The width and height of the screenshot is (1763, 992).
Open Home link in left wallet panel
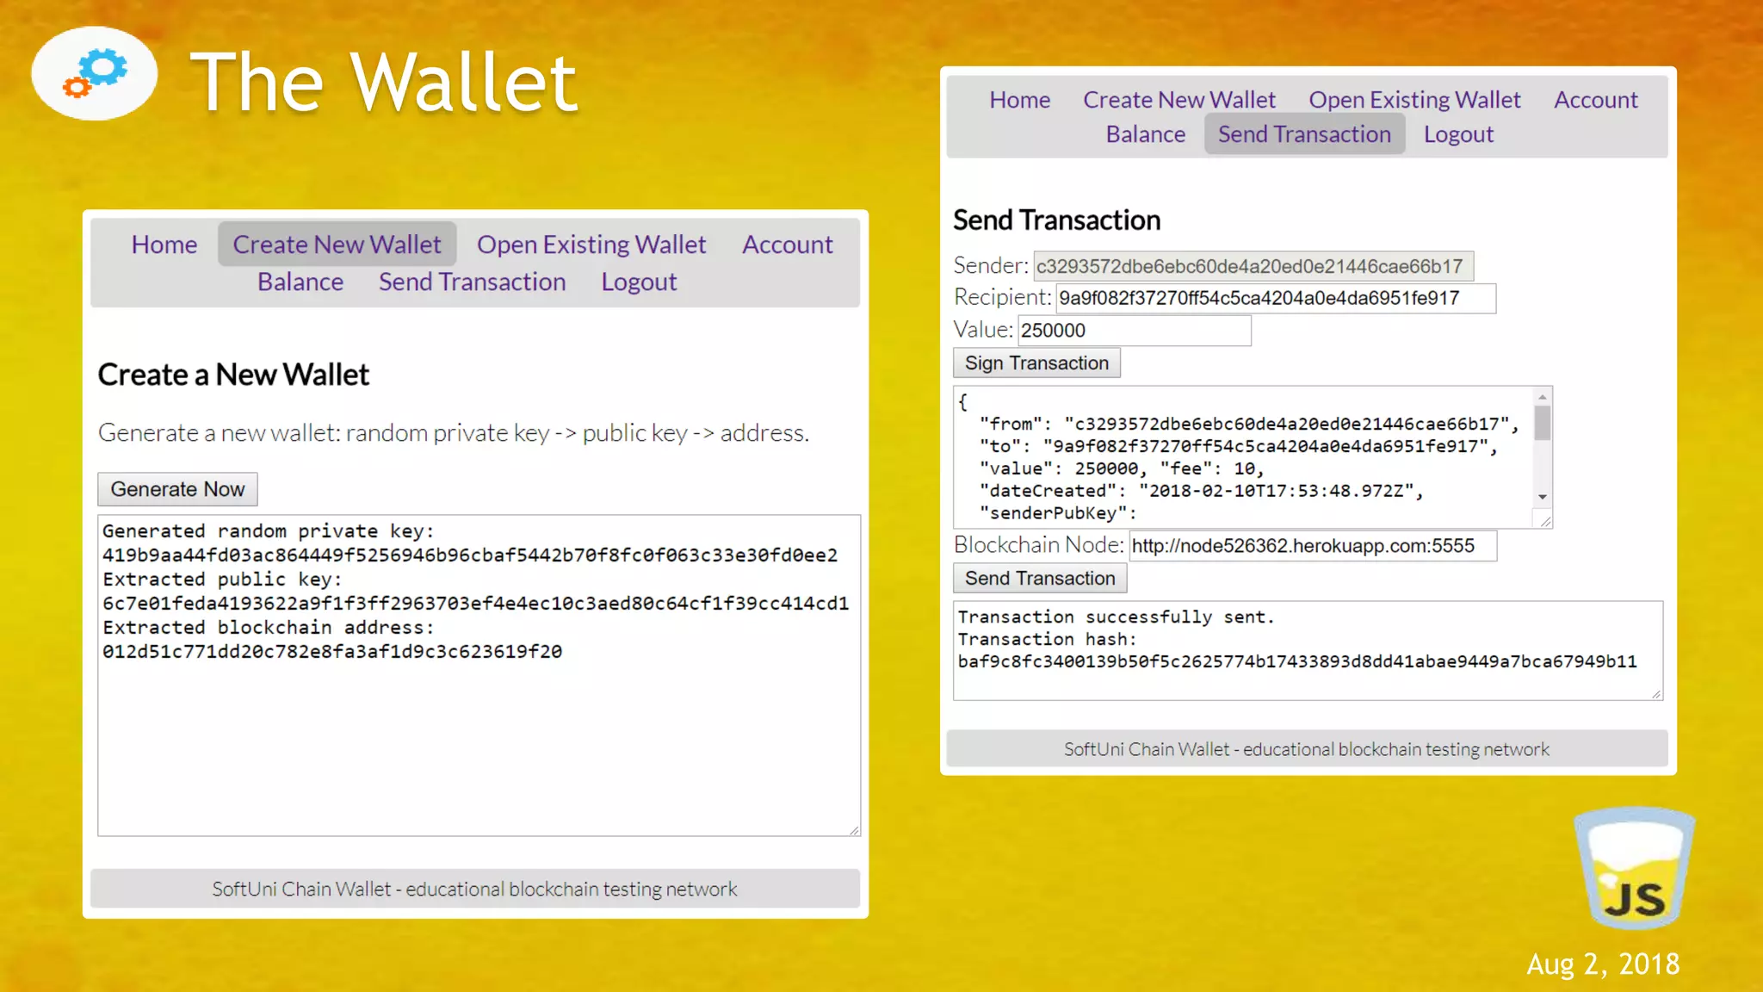point(164,245)
